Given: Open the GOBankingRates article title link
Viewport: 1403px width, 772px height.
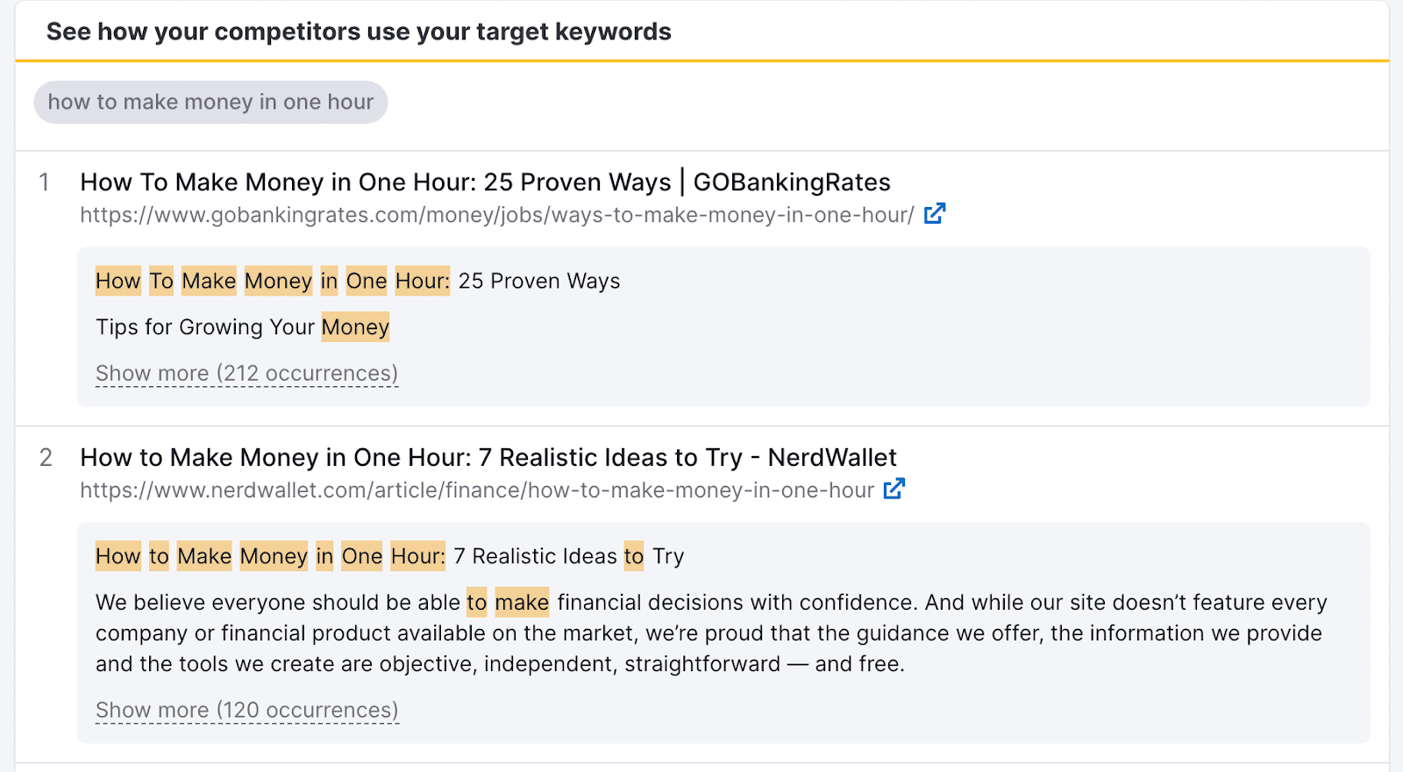Looking at the screenshot, I should (485, 182).
